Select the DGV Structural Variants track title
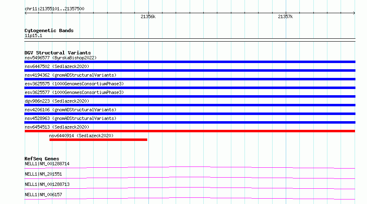 point(58,53)
